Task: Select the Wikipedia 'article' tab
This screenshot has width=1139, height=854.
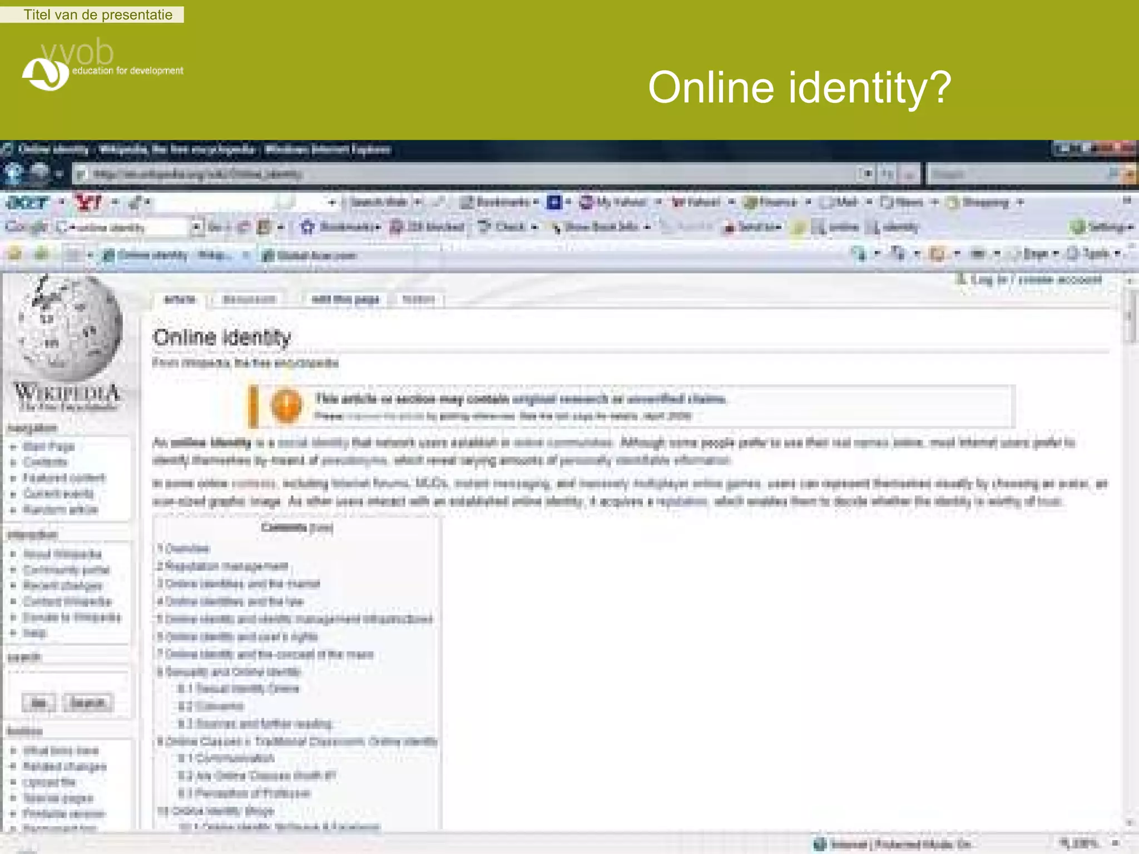Action: click(x=180, y=299)
